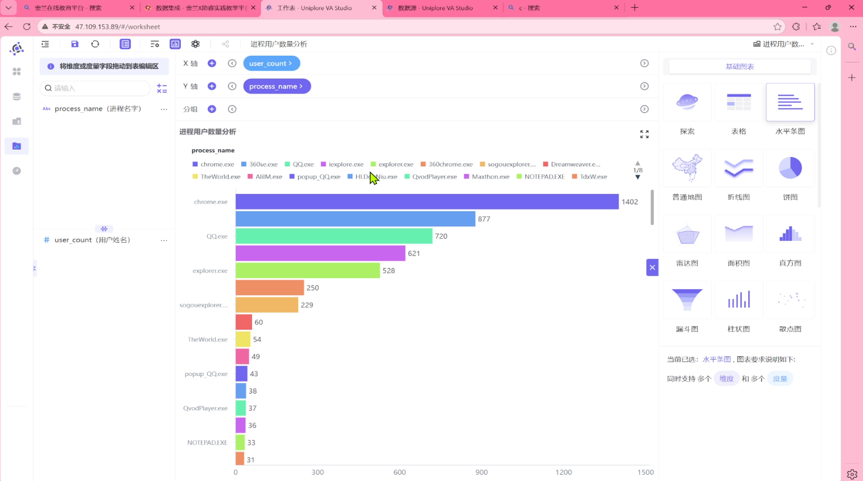Open the dataset sidebar icon
The image size is (863, 481).
(17, 121)
